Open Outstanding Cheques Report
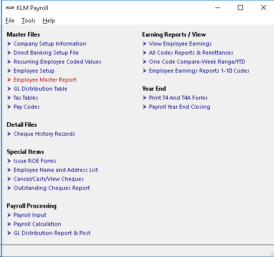Screen dimensions: 274x257 pos(52,188)
